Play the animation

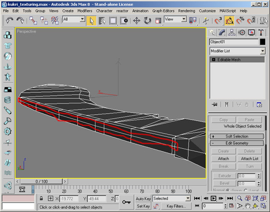(x=213, y=198)
